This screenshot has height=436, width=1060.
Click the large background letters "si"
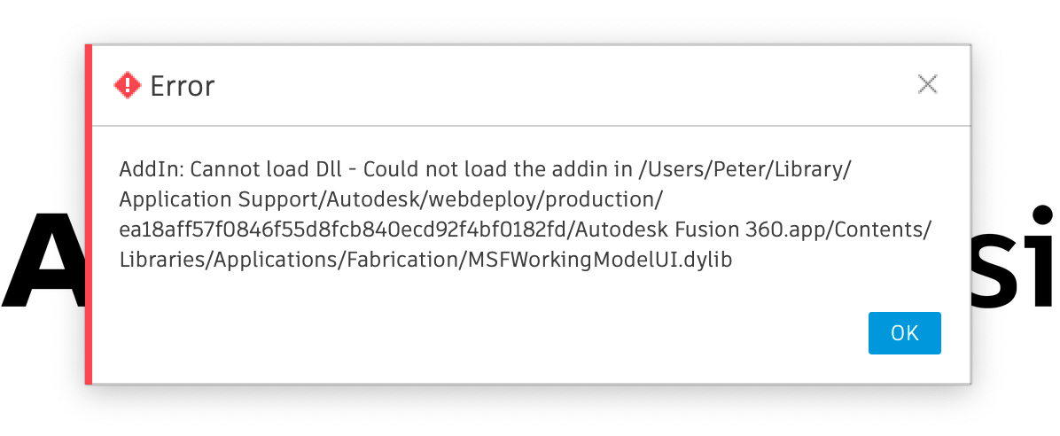1015,255
